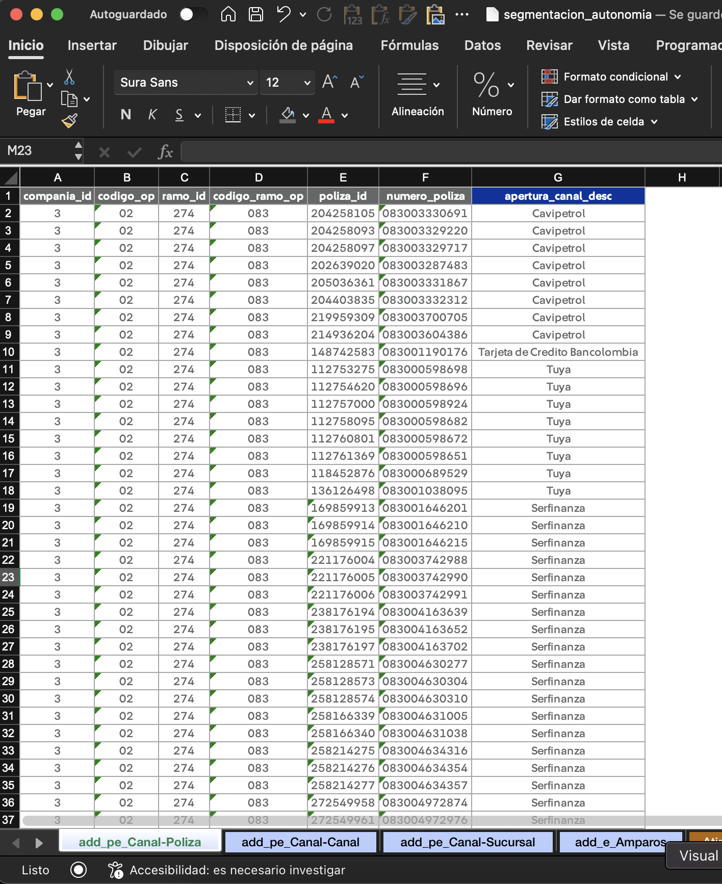Click the Home icon in title bar
722x884 pixels.
[228, 14]
